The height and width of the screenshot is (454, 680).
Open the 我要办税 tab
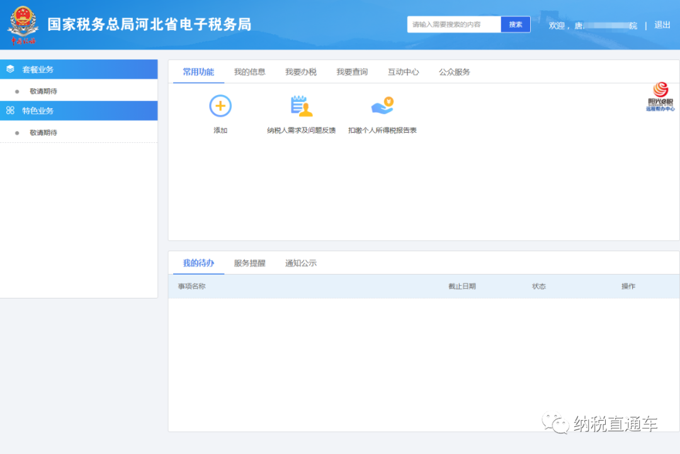(300, 72)
